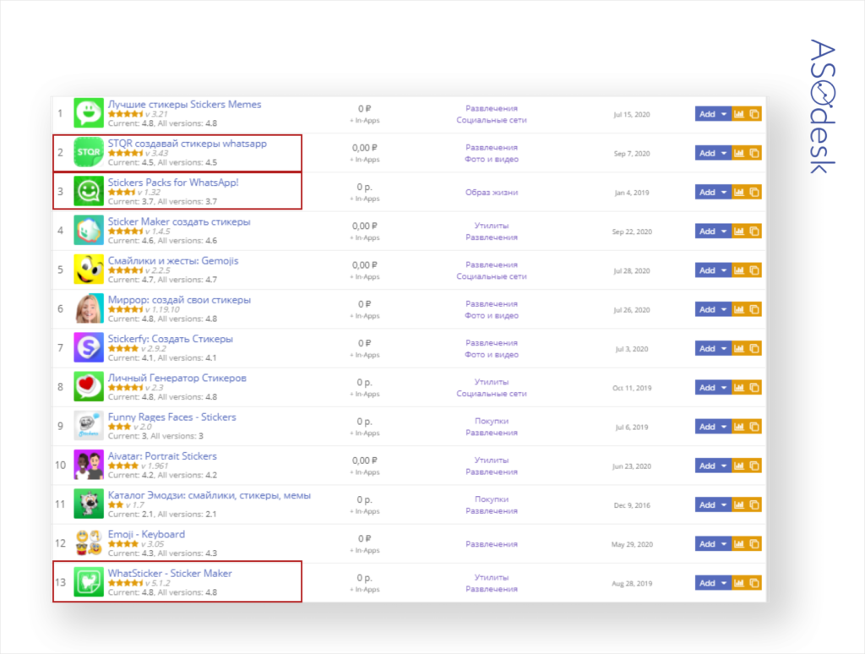Open chart icon for Миррор: создай свои стикеры
Viewport: 865px width, 654px height.
pos(739,309)
